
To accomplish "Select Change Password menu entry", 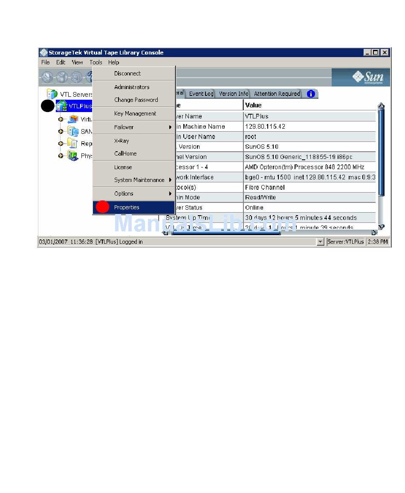I will 134,100.
